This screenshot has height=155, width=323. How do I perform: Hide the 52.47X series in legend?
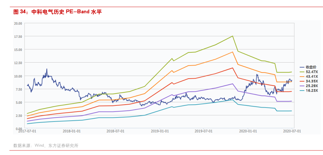coord(308,72)
